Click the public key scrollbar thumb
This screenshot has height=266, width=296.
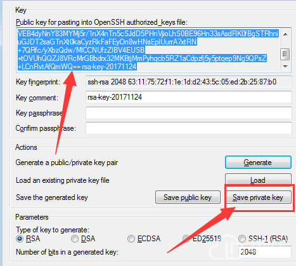tap(285, 54)
